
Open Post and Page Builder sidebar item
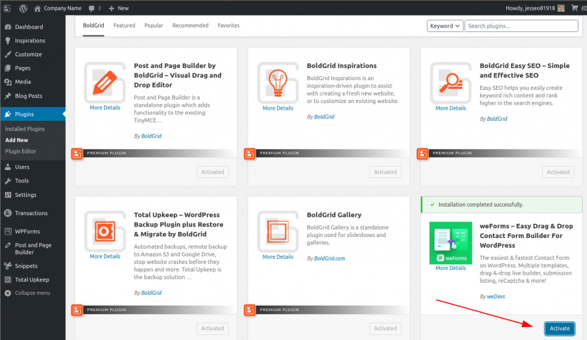[33, 248]
